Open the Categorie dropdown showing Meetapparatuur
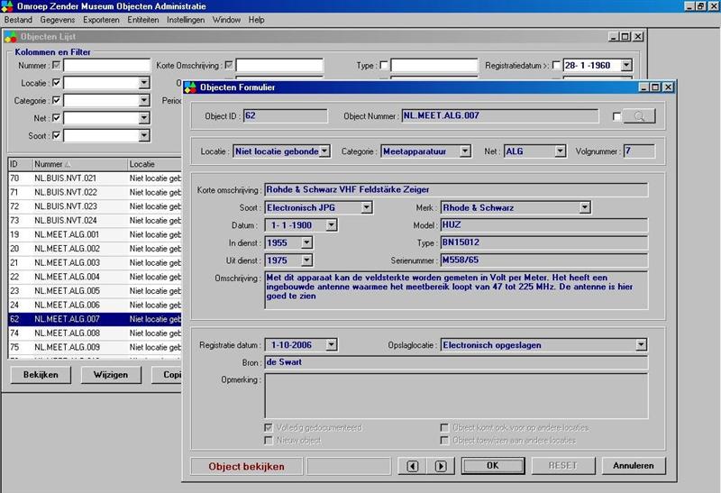This screenshot has height=493, width=721. click(x=465, y=151)
